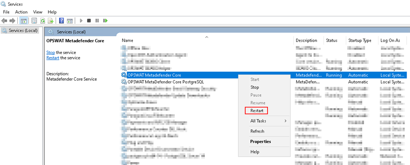
Task: Open the Action menu
Action: (x=21, y=12)
